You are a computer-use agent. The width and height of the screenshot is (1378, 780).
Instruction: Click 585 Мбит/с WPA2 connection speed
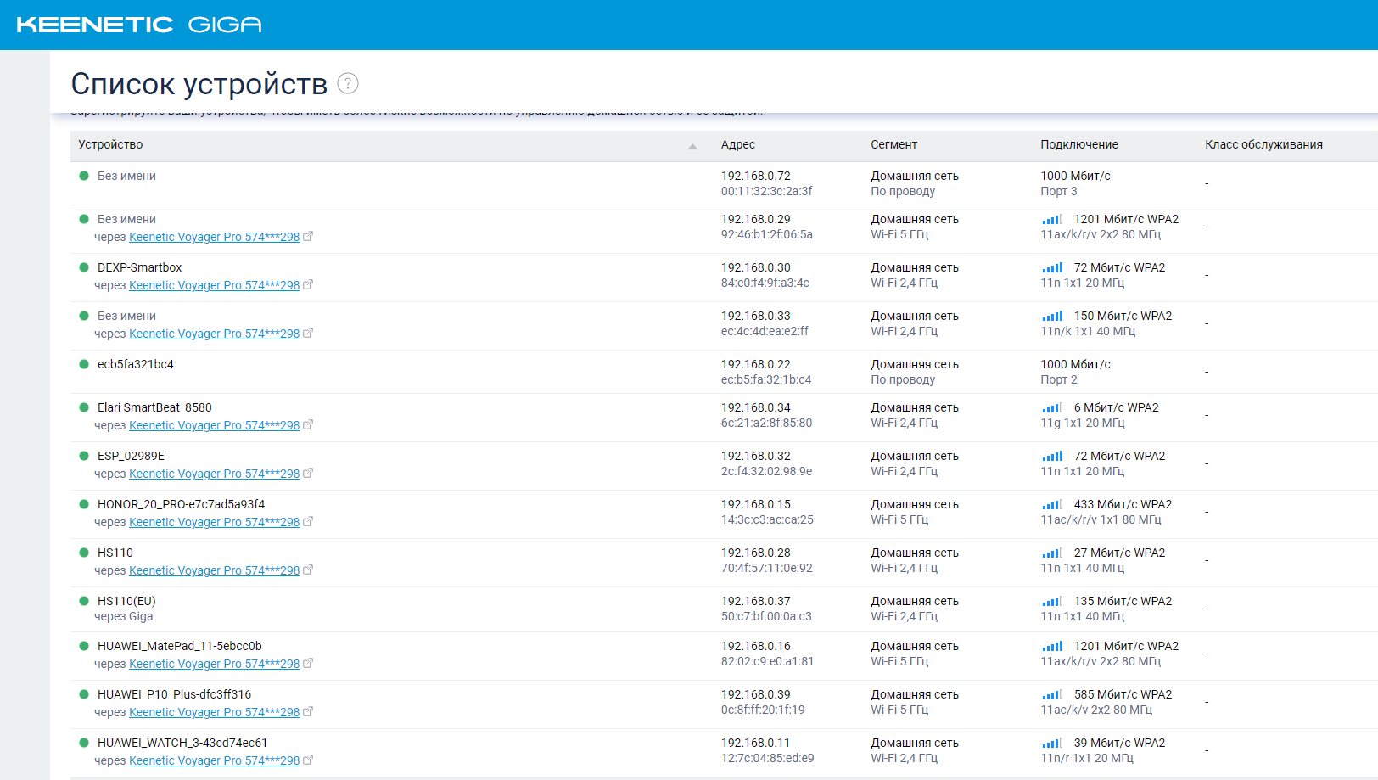coord(1123,694)
